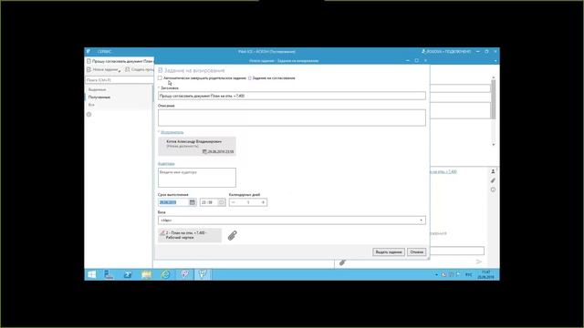Click the message input field in the background window
The height and width of the screenshot is (328, 584).
[457, 251]
